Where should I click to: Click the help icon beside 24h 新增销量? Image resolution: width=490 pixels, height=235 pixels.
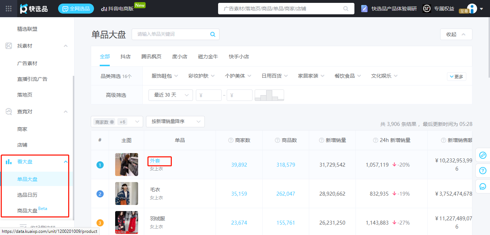click(376, 140)
